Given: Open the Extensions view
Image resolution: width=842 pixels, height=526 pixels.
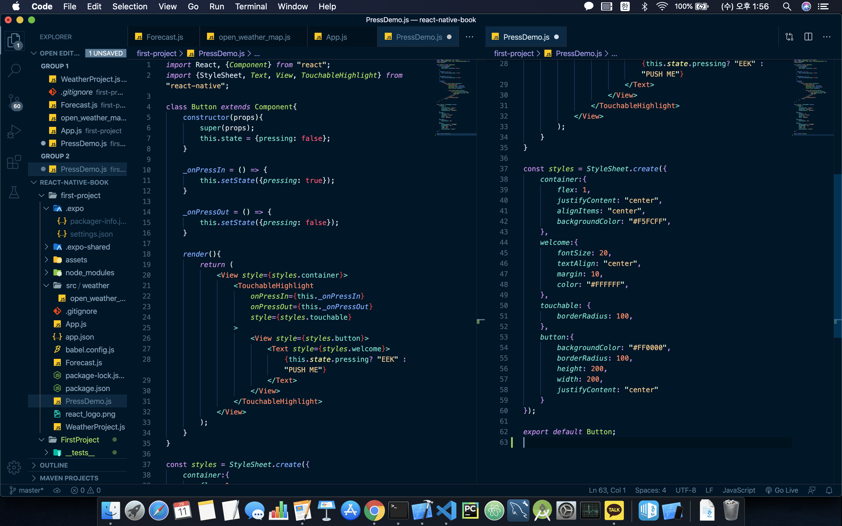Looking at the screenshot, I should [x=14, y=162].
